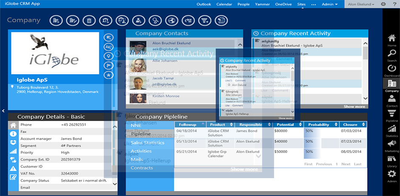Viewport: 400px width, 196px height.
Task: Sort pipeline by Probability column
Action: click(321, 125)
